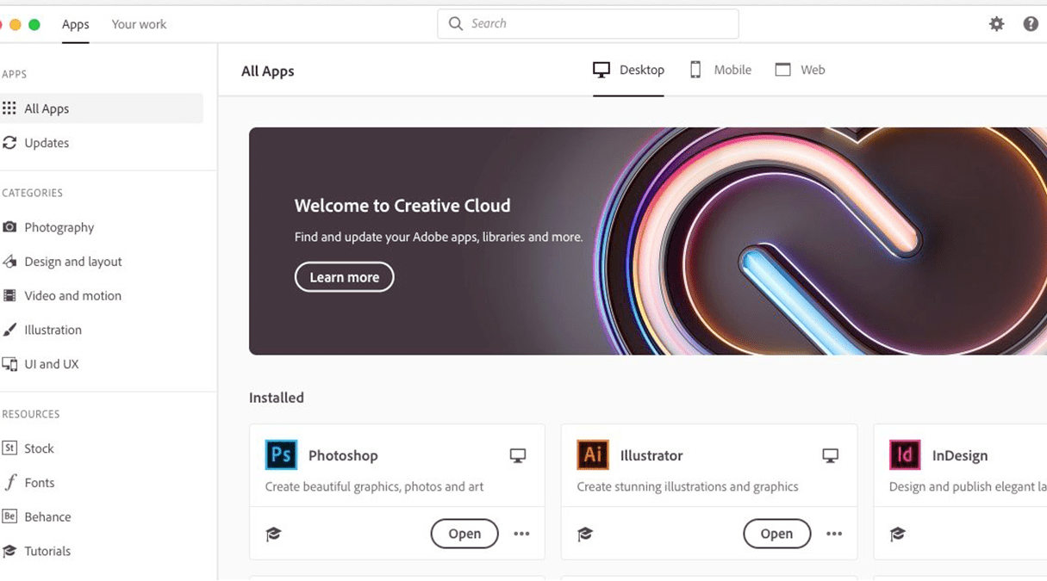Switch to the Your work tab
The width and height of the screenshot is (1047, 581).
[x=139, y=24]
